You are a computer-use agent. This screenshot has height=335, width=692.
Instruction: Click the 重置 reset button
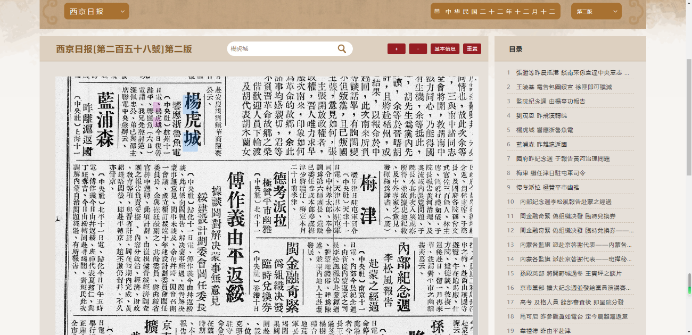(x=472, y=49)
